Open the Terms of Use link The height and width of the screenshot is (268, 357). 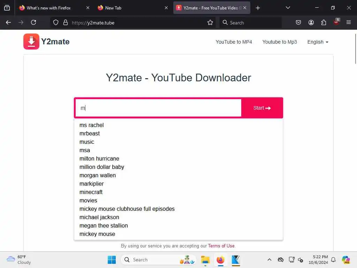click(221, 246)
